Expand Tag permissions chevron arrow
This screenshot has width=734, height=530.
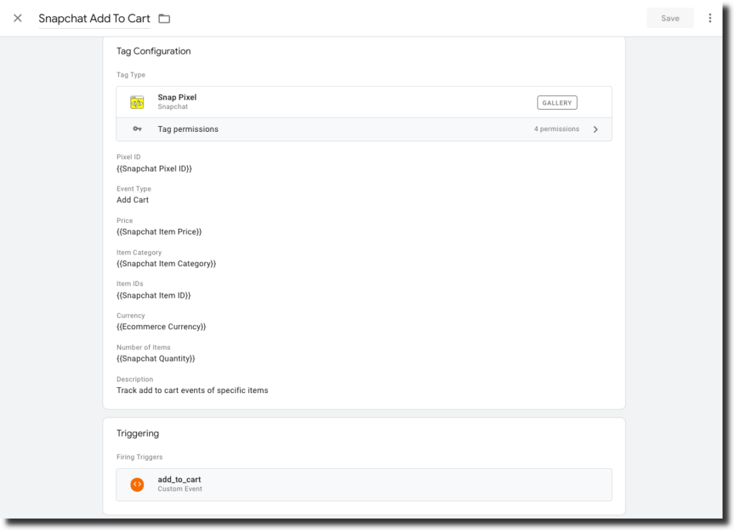(x=595, y=129)
